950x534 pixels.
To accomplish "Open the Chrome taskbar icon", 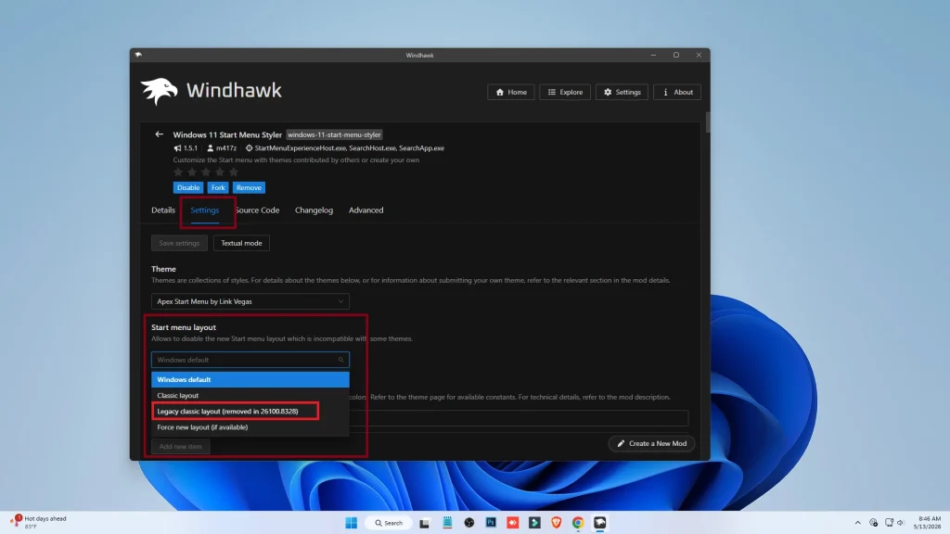I will click(578, 523).
